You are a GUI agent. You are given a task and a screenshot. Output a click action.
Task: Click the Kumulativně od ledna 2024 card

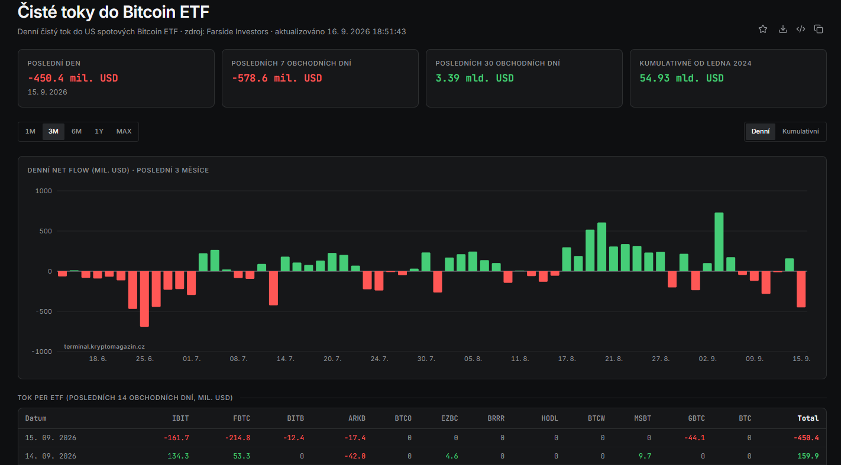pos(728,78)
